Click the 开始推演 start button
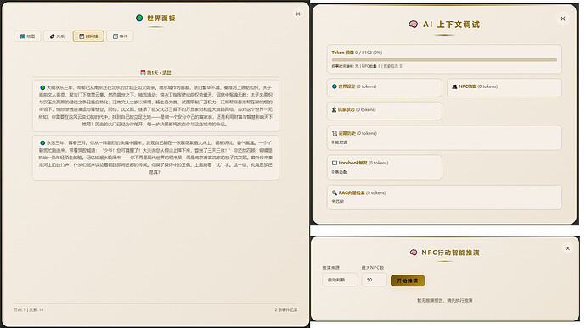 (x=408, y=281)
